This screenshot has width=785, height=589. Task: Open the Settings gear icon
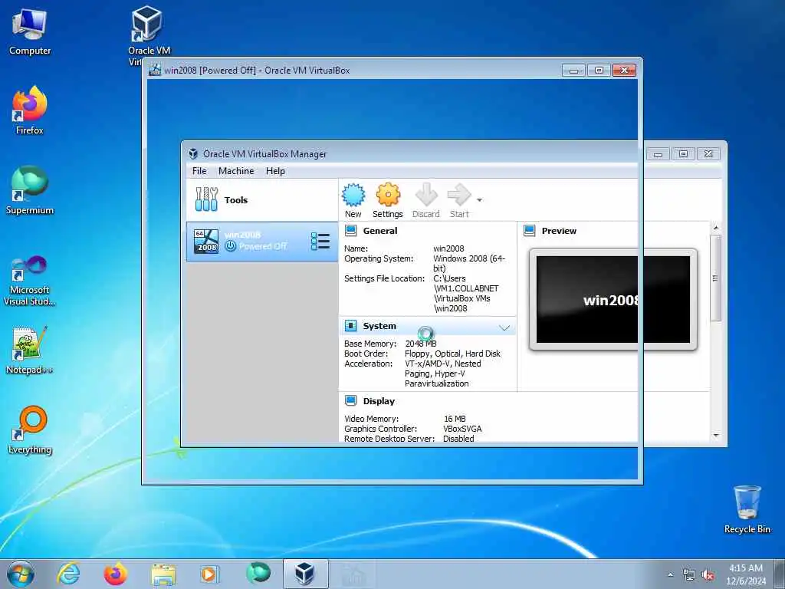(388, 196)
